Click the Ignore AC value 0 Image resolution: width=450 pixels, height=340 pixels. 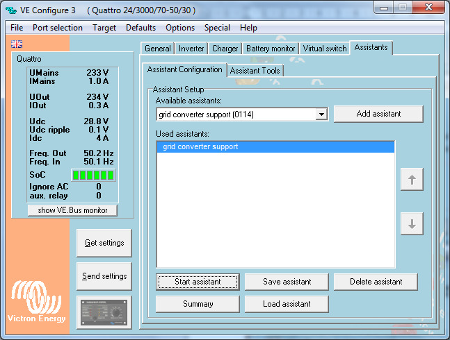click(99, 187)
